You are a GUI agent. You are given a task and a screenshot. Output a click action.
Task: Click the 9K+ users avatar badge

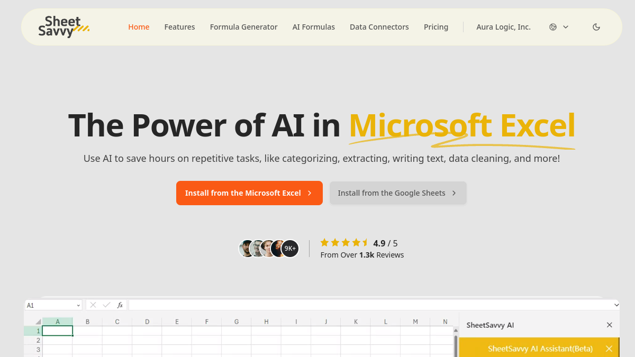290,249
